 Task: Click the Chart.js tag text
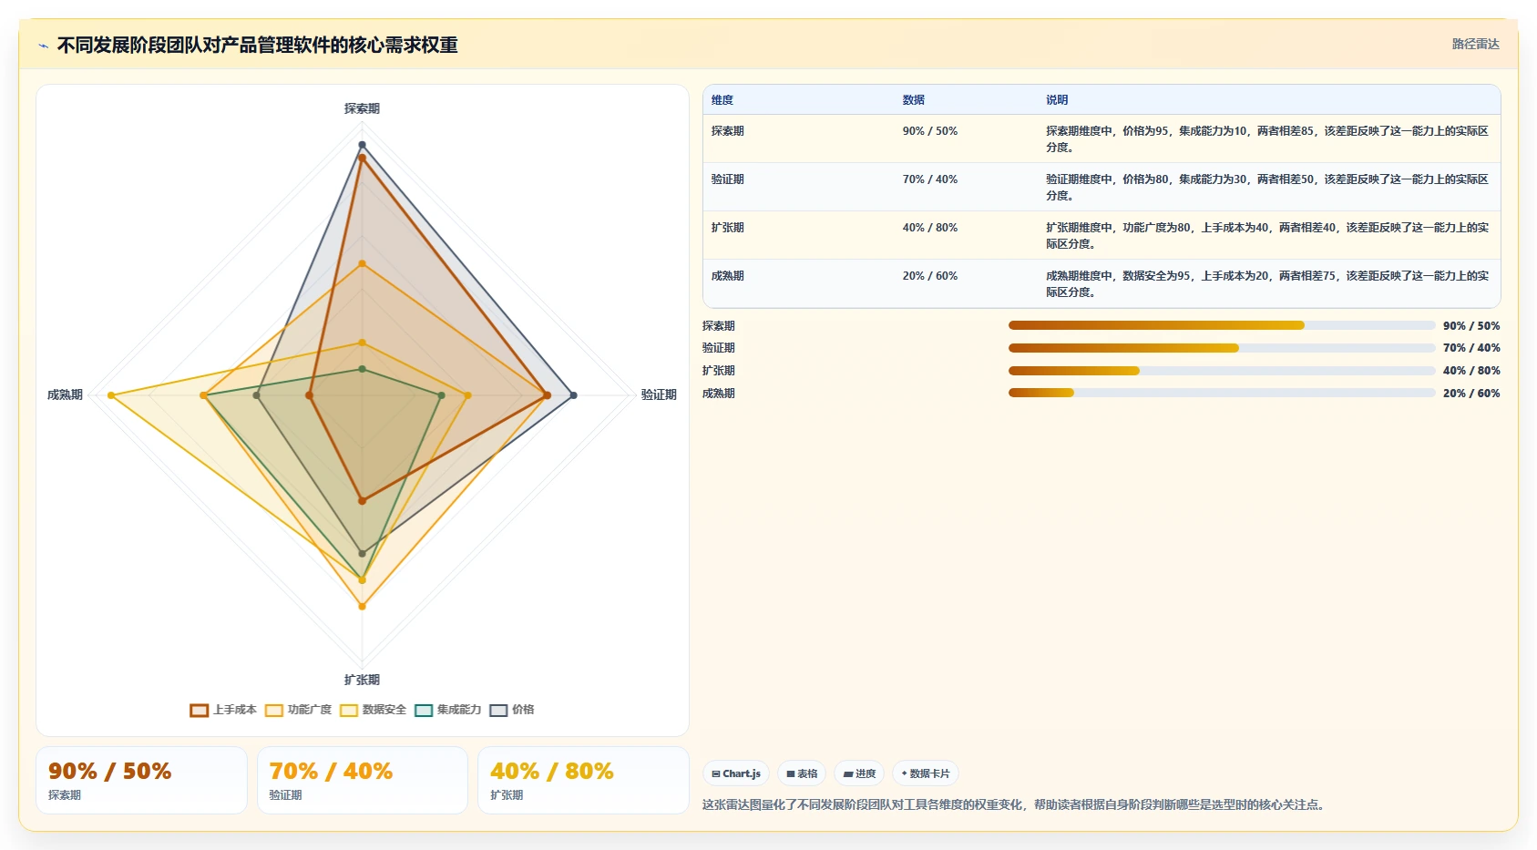tap(742, 774)
